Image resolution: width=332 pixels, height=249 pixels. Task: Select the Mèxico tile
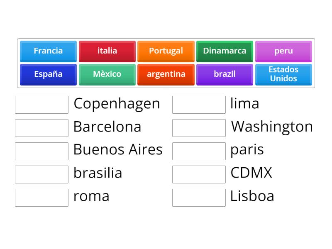[x=107, y=74]
